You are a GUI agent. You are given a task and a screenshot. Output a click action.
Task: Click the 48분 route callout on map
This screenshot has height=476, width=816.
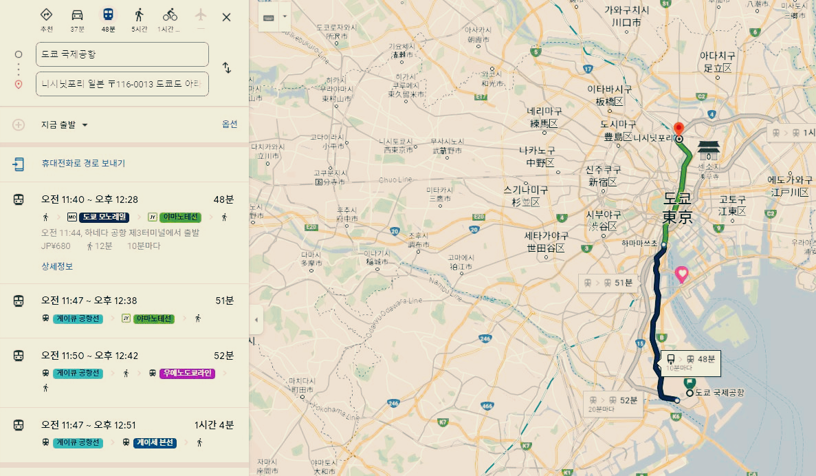point(691,363)
